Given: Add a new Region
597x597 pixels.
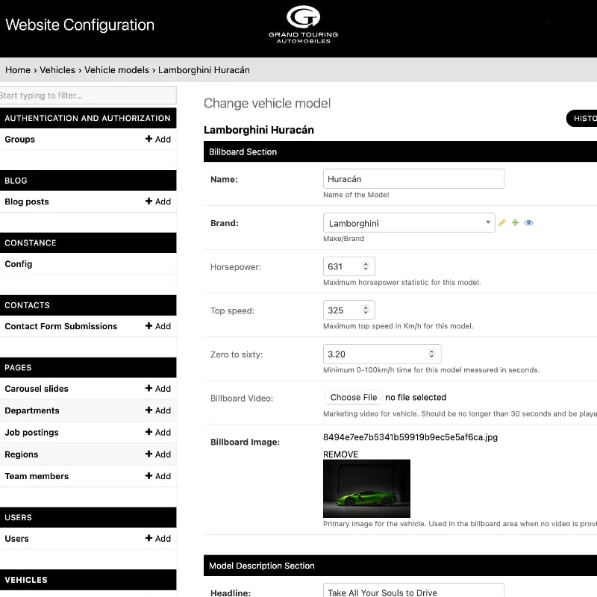Looking at the screenshot, I should click(x=158, y=454).
